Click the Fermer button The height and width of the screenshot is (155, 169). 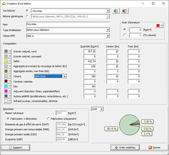(x=154, y=147)
